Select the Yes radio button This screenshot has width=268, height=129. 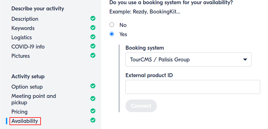pos(112,34)
